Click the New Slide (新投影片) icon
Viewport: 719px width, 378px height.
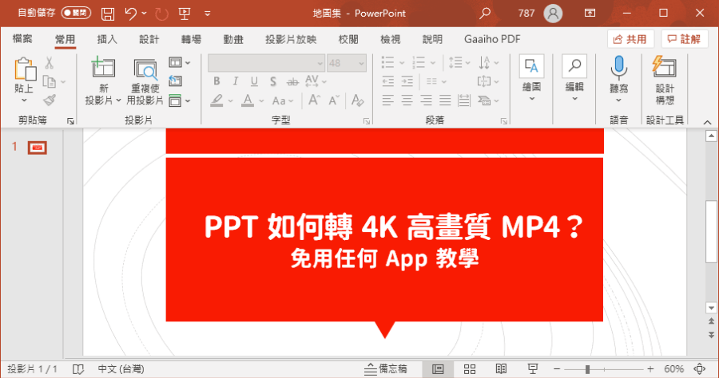(x=103, y=67)
